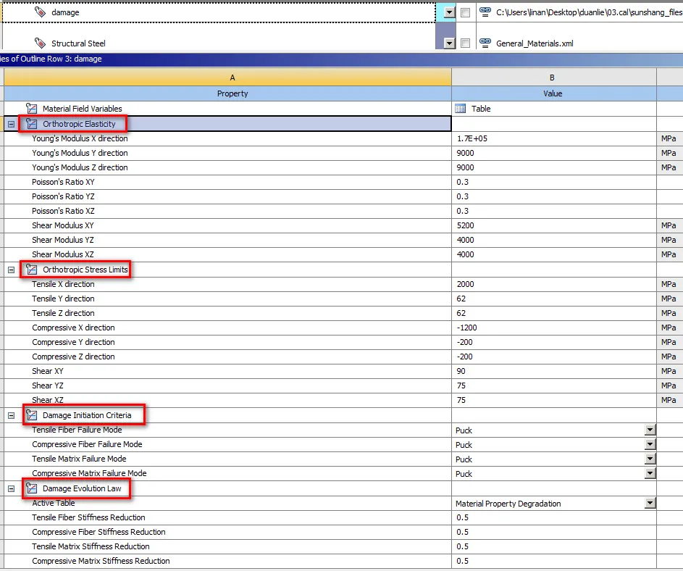This screenshot has height=571, width=683.
Task: Click the Orthotropic Elasticity property icon
Action: [32, 124]
